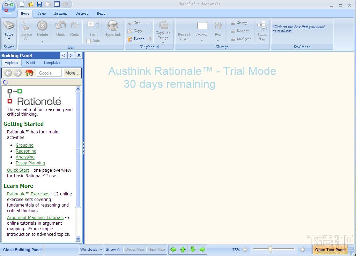Image resolution: width=356 pixels, height=256 pixels.
Task: Select the Templates tab in Building Panel
Action: pyautogui.click(x=52, y=63)
